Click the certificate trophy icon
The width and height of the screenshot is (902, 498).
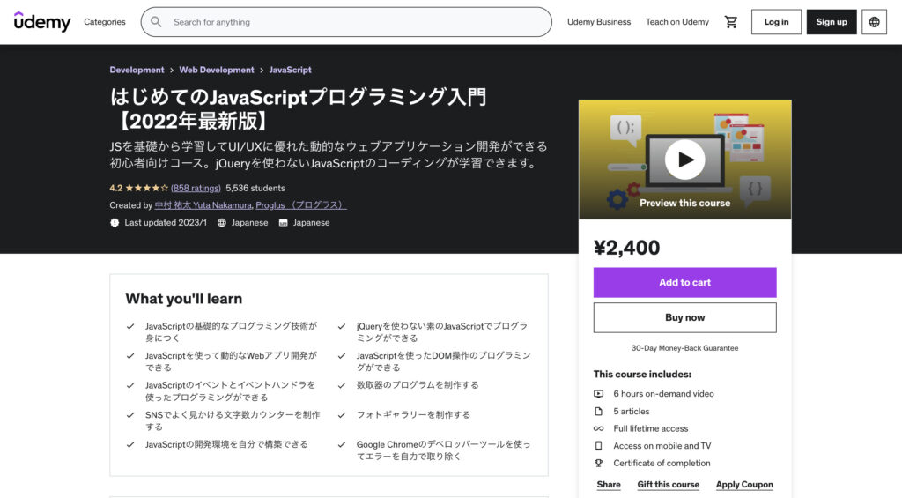(x=598, y=463)
